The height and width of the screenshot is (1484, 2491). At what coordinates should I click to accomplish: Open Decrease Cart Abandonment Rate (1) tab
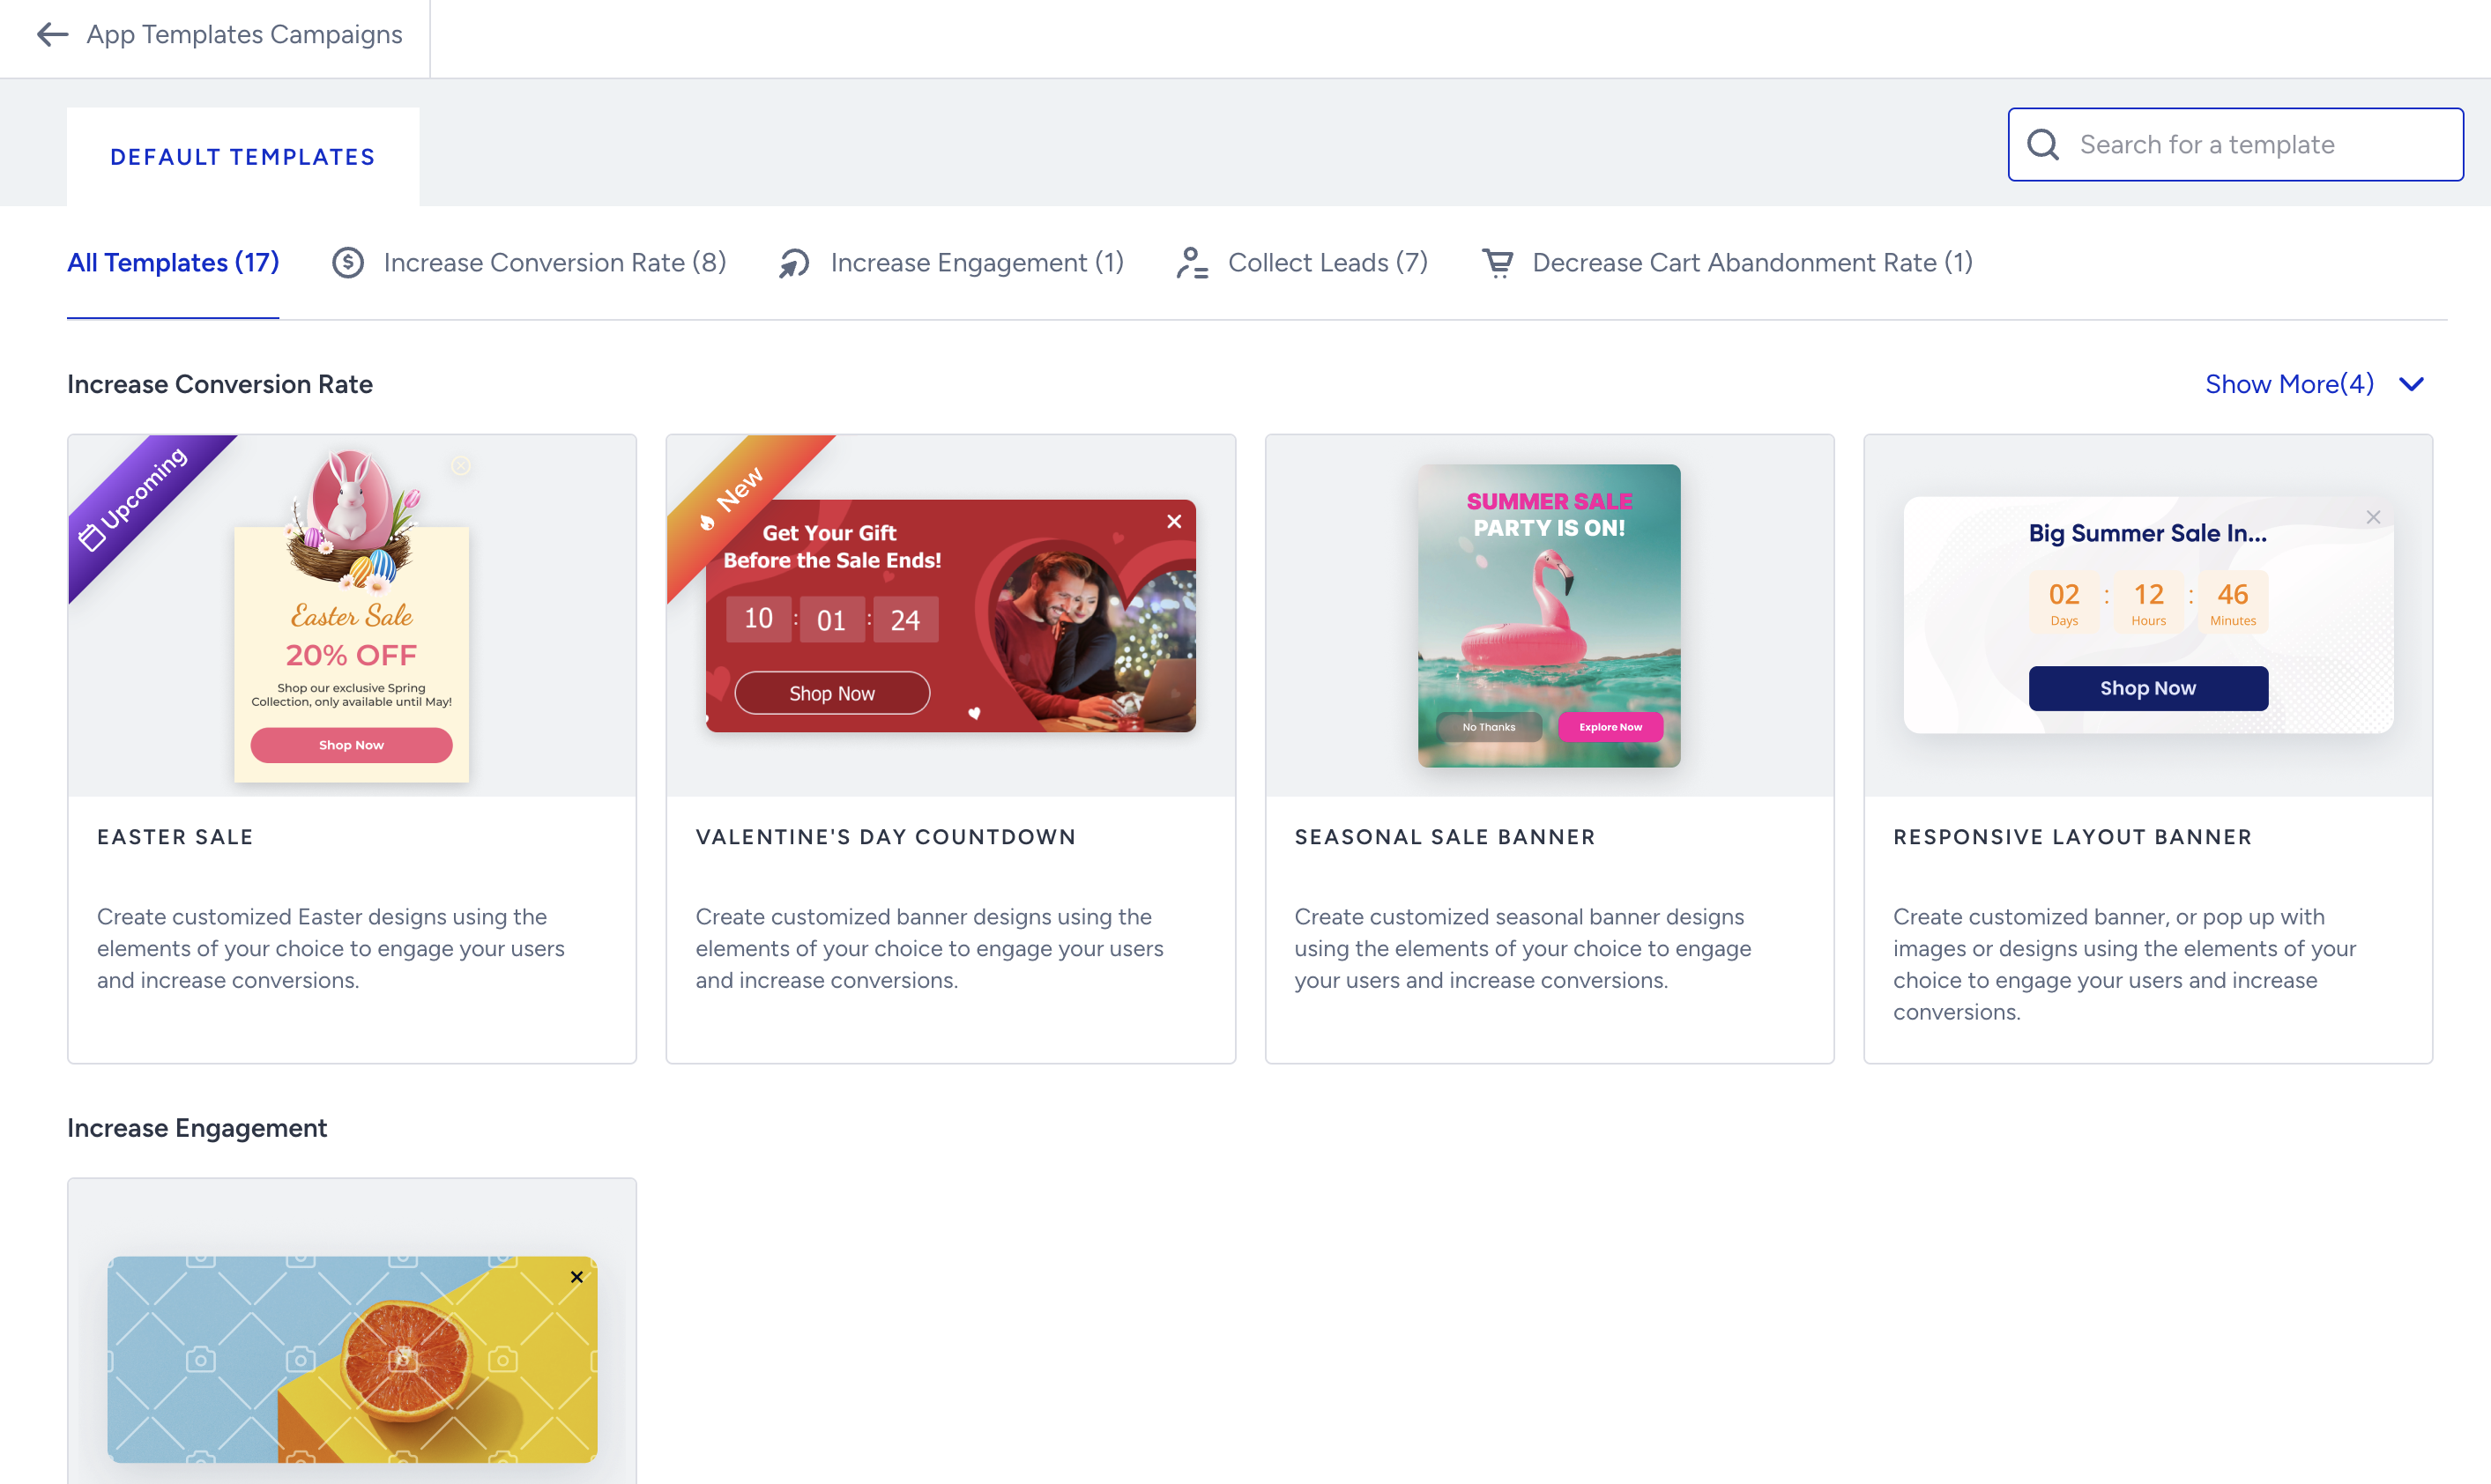pyautogui.click(x=1727, y=263)
